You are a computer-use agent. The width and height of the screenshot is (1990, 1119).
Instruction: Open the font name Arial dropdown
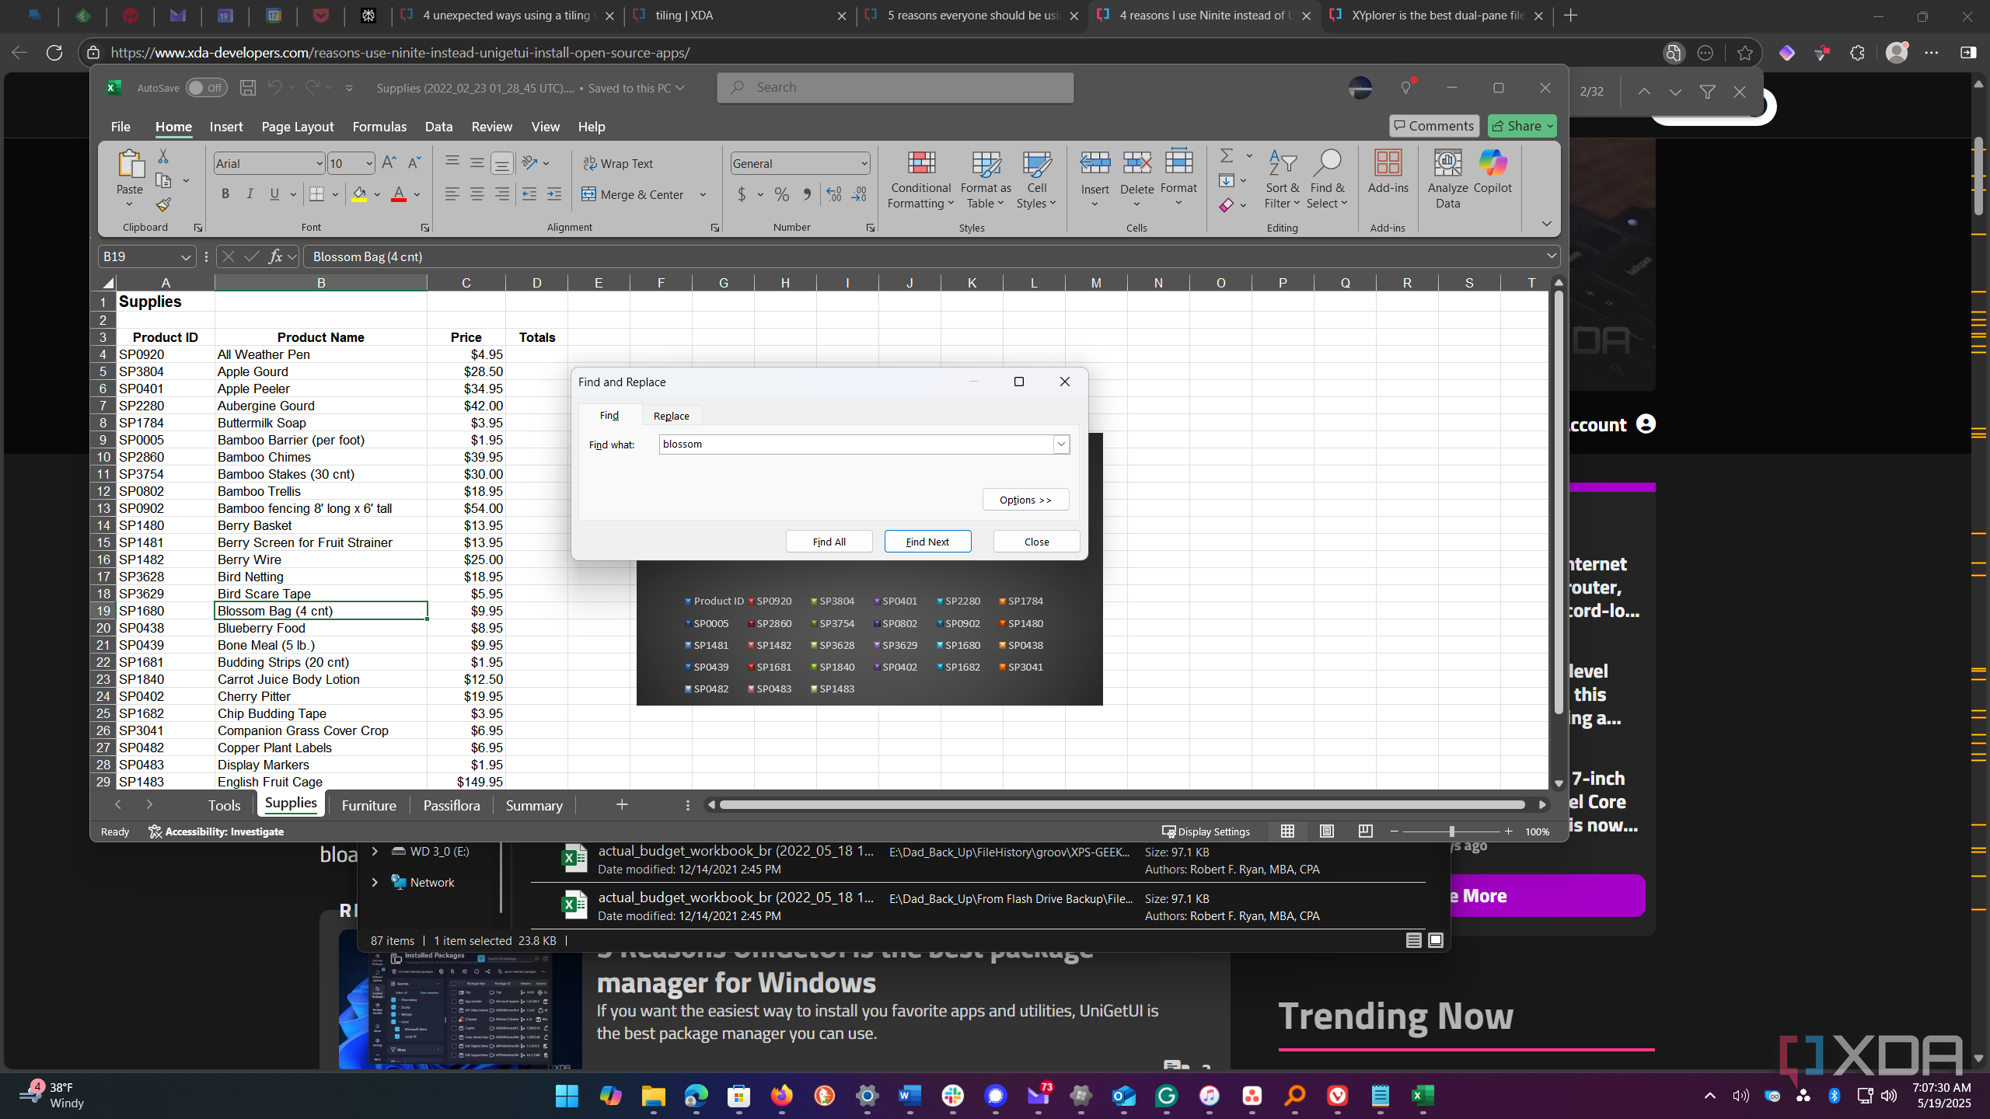click(x=319, y=163)
